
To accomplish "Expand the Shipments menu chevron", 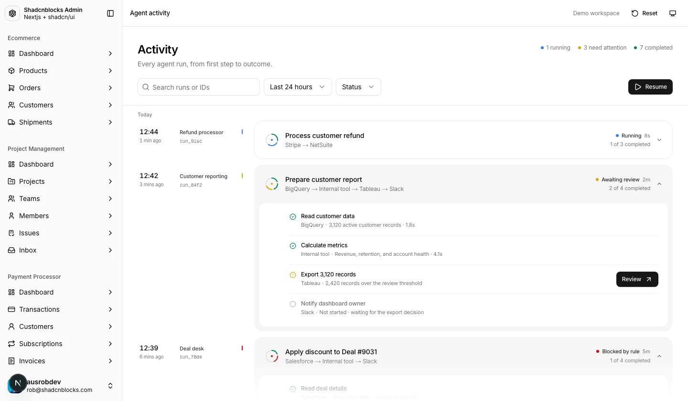I will point(110,122).
